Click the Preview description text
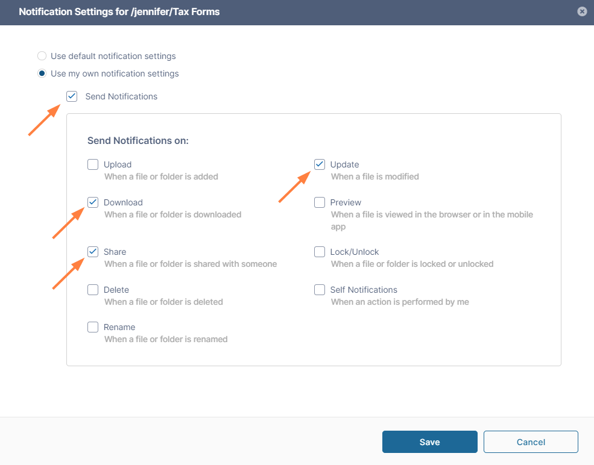Image resolution: width=594 pixels, height=465 pixels. click(x=431, y=220)
